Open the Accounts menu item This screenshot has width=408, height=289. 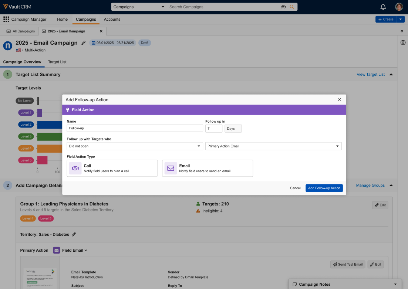[x=112, y=19]
